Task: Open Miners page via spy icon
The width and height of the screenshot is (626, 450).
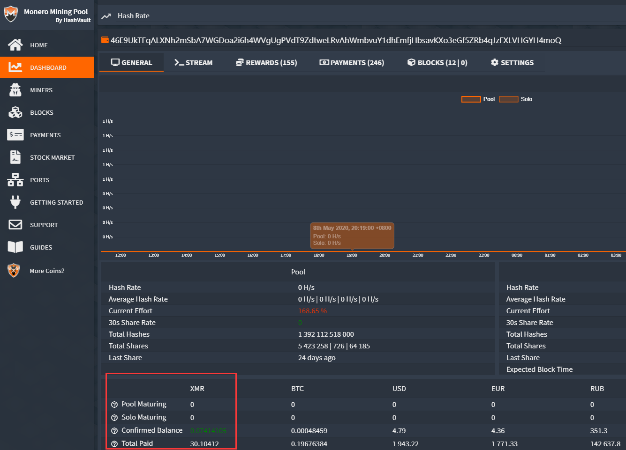Action: click(15, 90)
